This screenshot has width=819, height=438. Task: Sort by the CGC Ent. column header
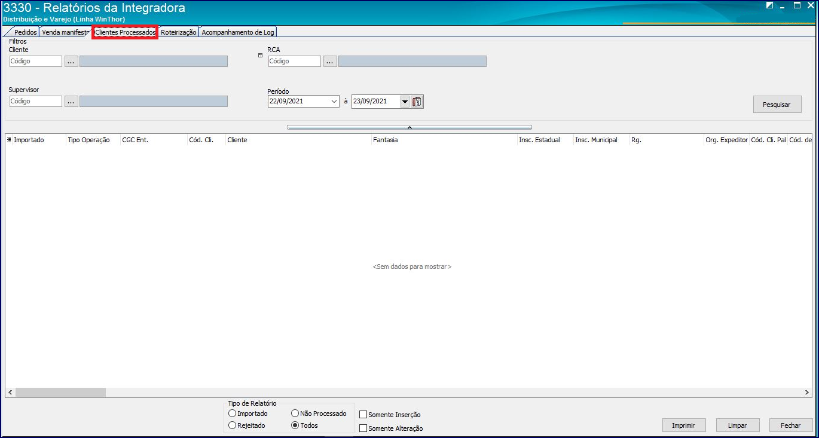(x=154, y=140)
